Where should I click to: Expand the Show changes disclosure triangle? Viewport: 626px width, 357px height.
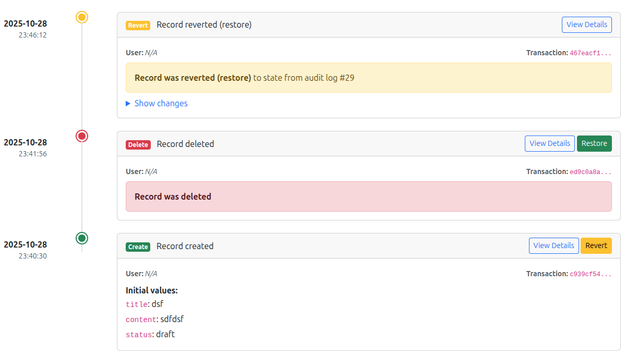(129, 104)
